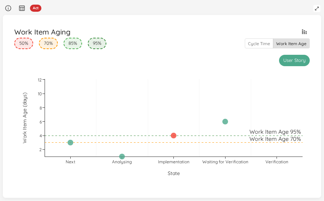
Task: Select the red dot in Implementation
Action: (x=173, y=136)
